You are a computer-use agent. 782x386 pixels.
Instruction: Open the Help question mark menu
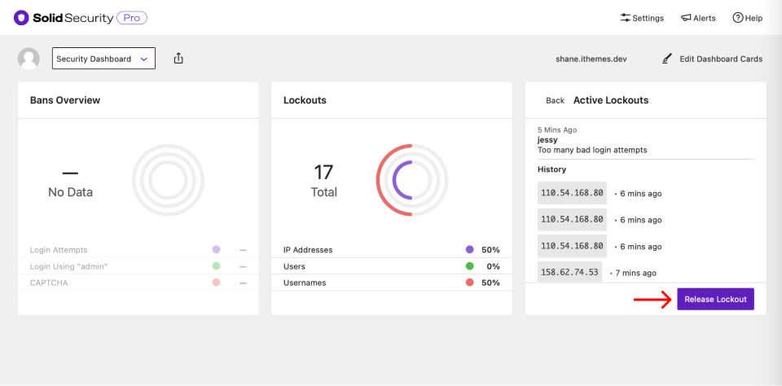(747, 18)
